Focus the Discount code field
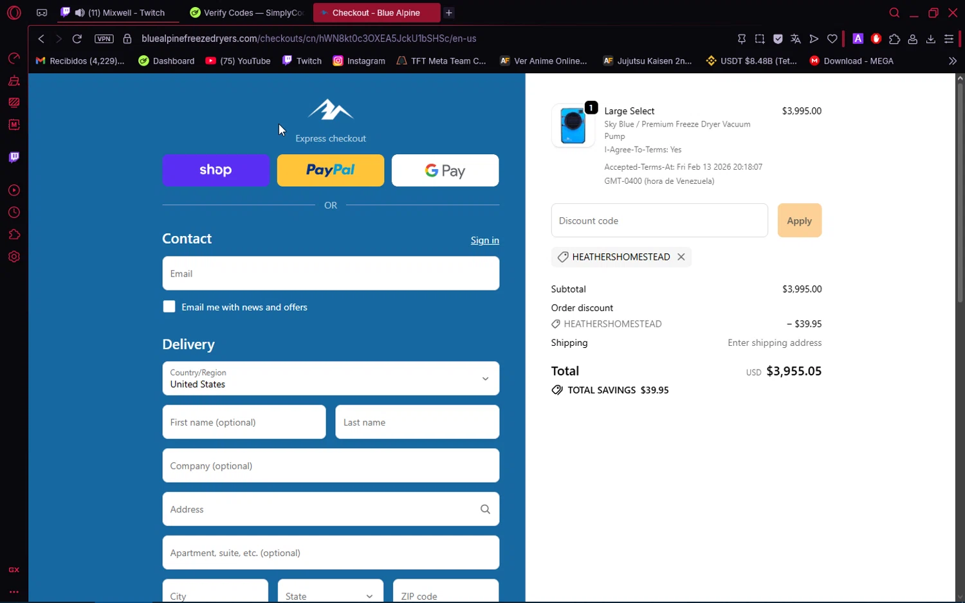This screenshot has width=965, height=603. pos(659,221)
